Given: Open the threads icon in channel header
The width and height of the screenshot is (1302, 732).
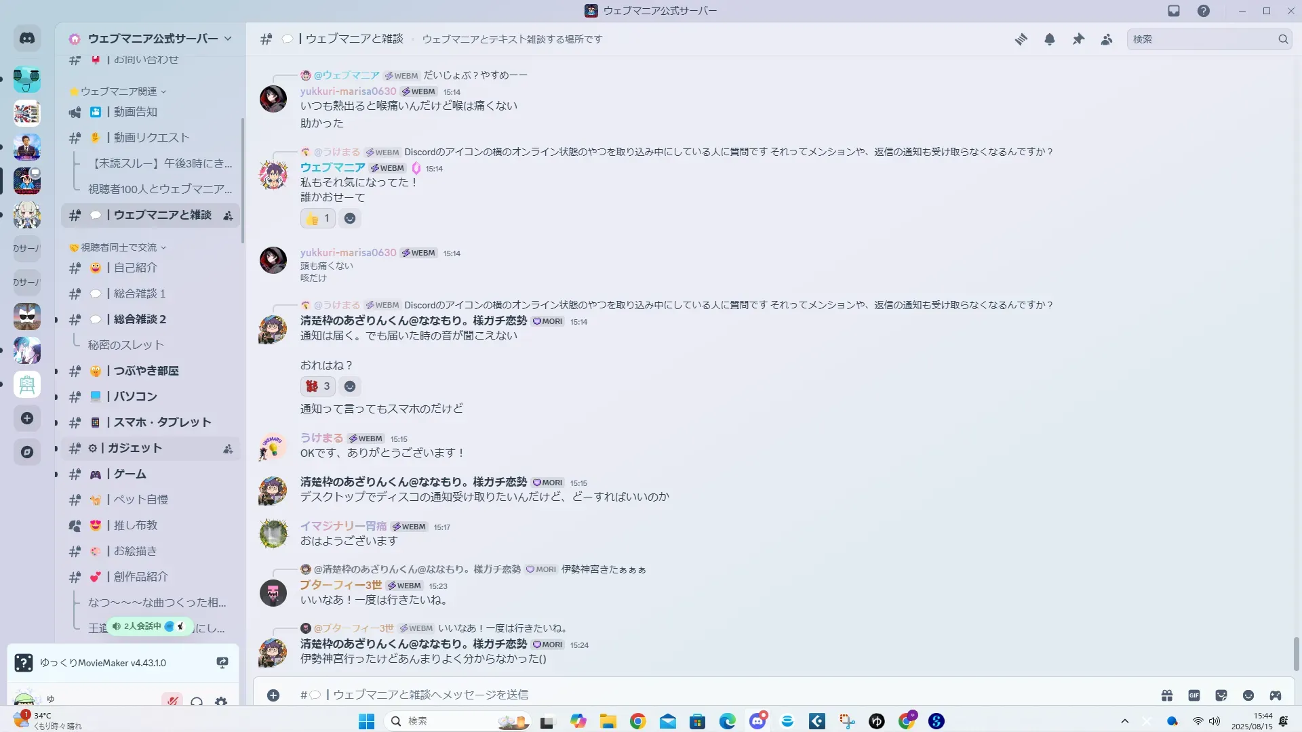Looking at the screenshot, I should 1021,39.
